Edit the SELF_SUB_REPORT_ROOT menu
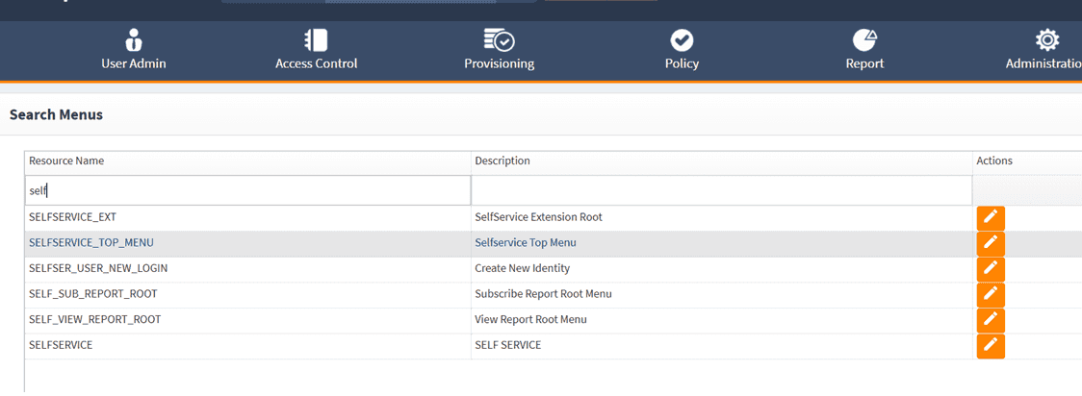 click(991, 294)
